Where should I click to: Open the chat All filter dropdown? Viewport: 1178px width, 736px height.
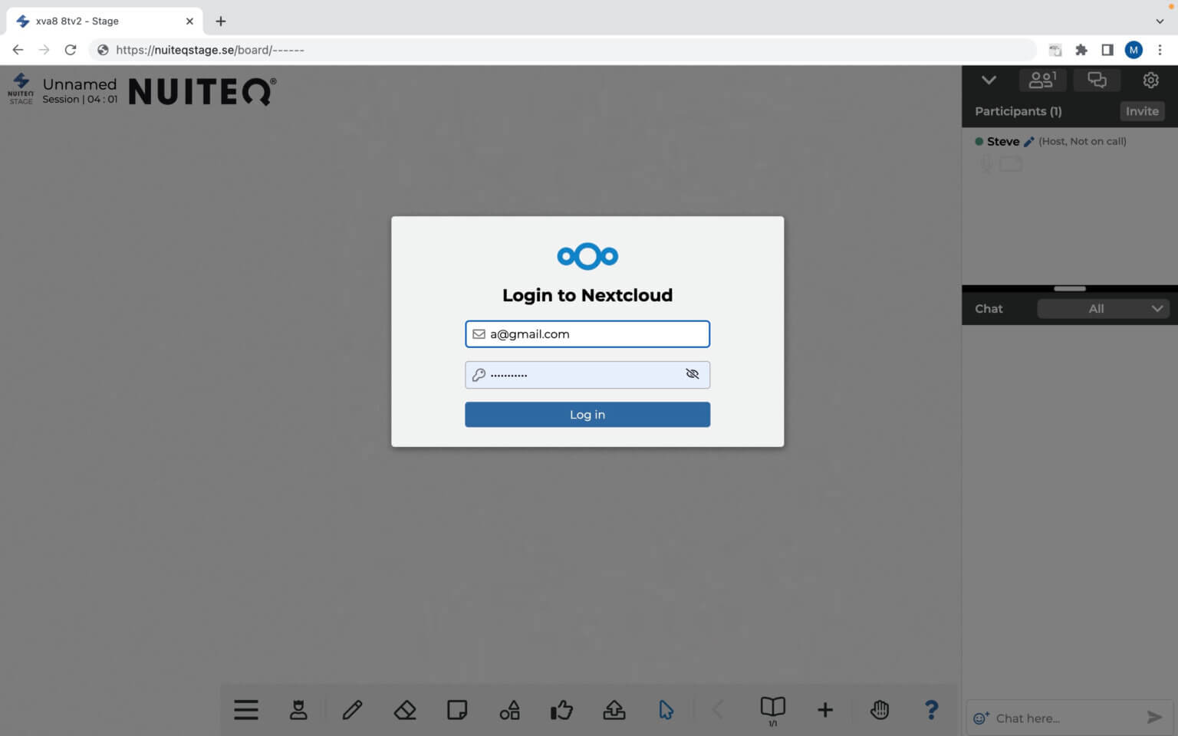click(x=1102, y=308)
